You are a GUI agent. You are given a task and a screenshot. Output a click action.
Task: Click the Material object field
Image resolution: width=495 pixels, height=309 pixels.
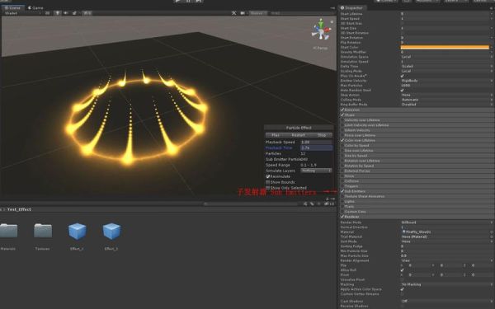446,232
